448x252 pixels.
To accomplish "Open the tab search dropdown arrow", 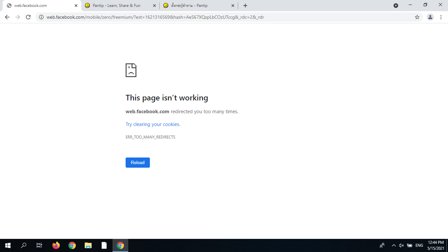I will click(x=396, y=6).
